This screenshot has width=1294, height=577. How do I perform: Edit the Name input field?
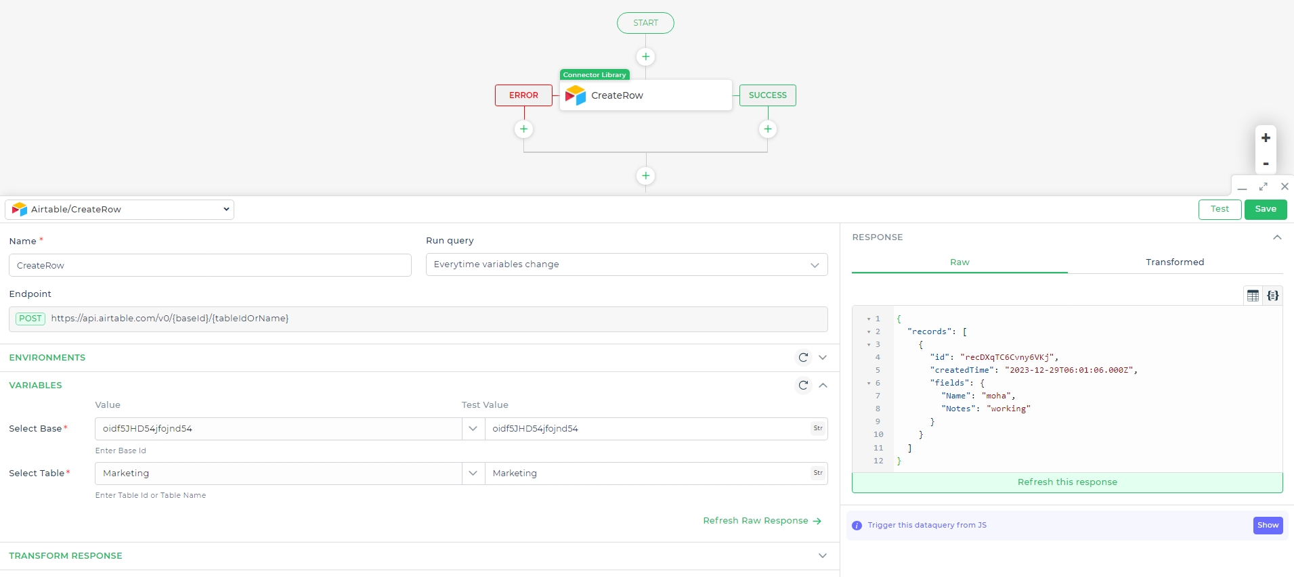pyautogui.click(x=210, y=265)
